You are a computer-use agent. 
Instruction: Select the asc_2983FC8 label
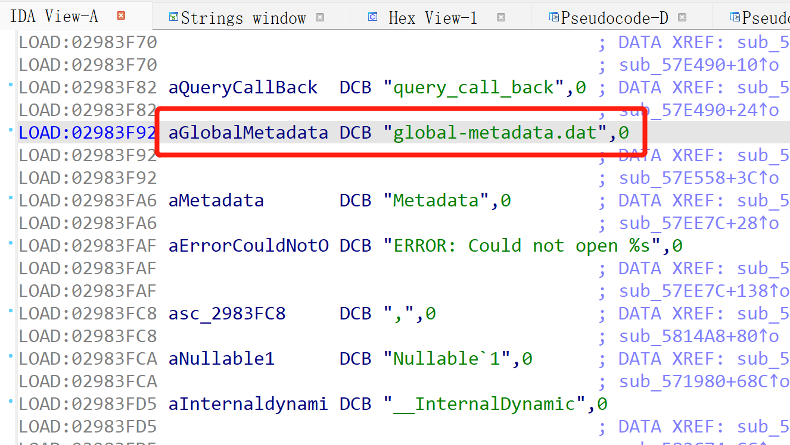pyautogui.click(x=227, y=314)
